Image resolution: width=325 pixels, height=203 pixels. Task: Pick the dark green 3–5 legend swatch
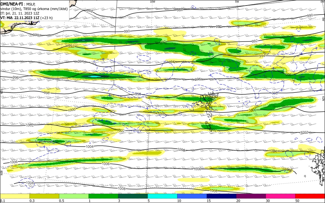[133, 196]
